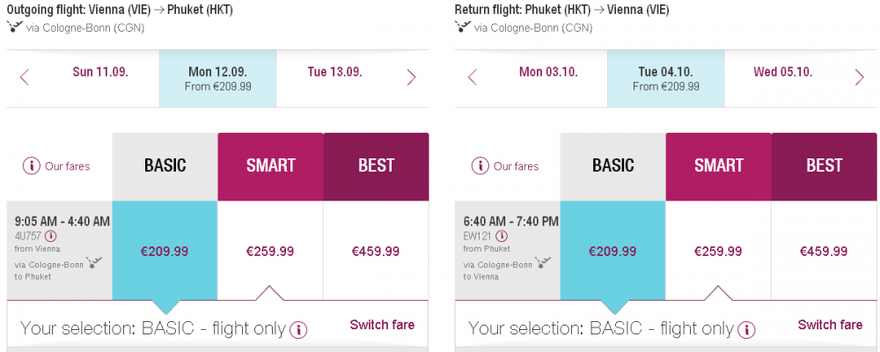Open info icon beside outgoing BASIC selection
Screen dimensions: 880x352
click(x=298, y=329)
